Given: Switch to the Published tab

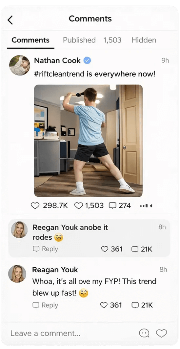Looking at the screenshot, I should (79, 40).
